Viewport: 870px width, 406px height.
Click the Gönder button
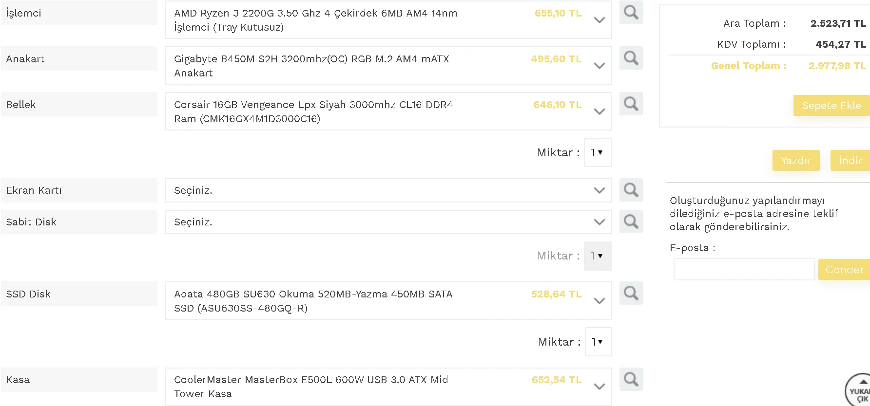click(x=845, y=269)
